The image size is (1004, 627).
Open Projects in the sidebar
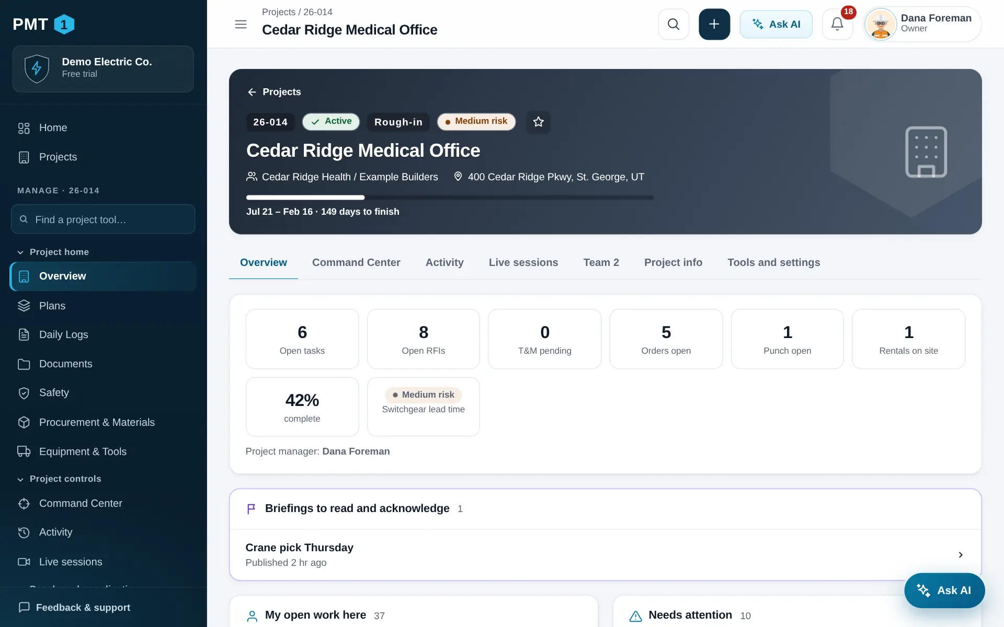(103, 157)
